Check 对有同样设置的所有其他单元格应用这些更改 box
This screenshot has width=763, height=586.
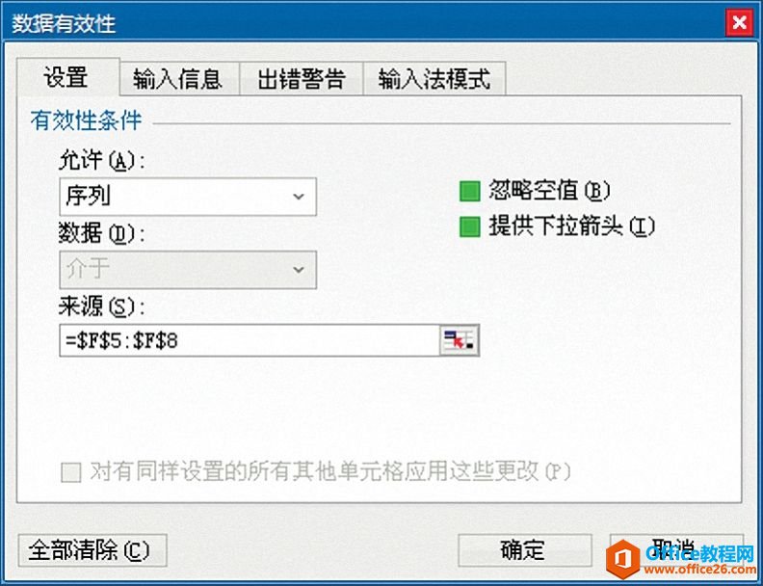71,472
